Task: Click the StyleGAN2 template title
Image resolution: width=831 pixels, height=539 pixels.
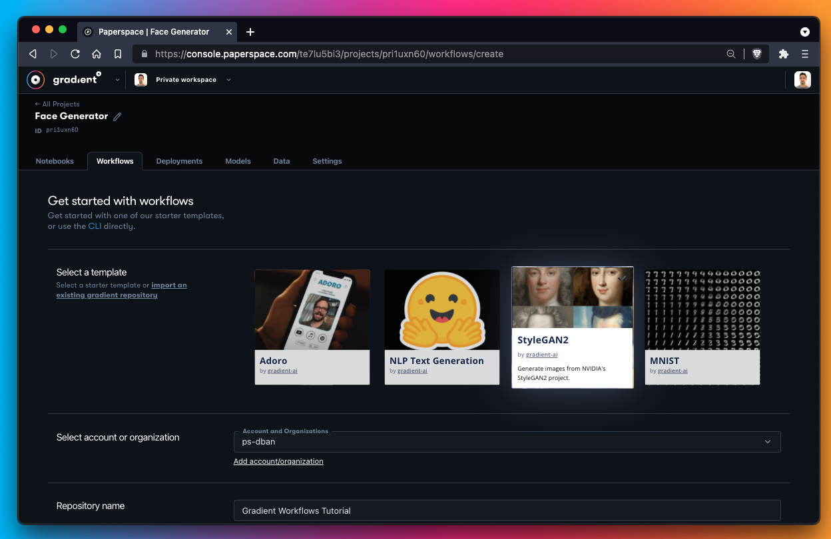Action: click(543, 340)
